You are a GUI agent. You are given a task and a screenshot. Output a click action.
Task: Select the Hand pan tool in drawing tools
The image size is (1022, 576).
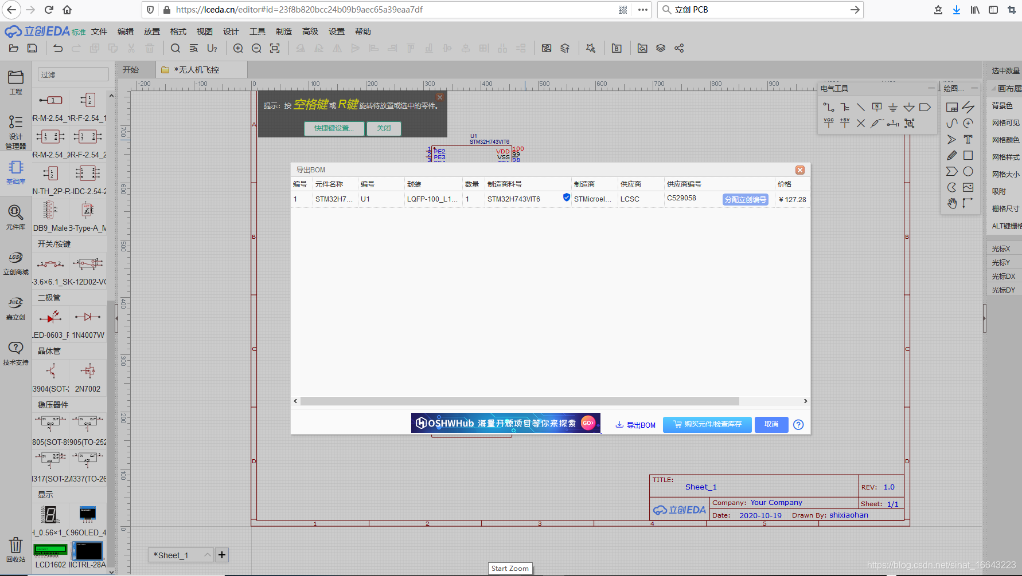point(952,203)
